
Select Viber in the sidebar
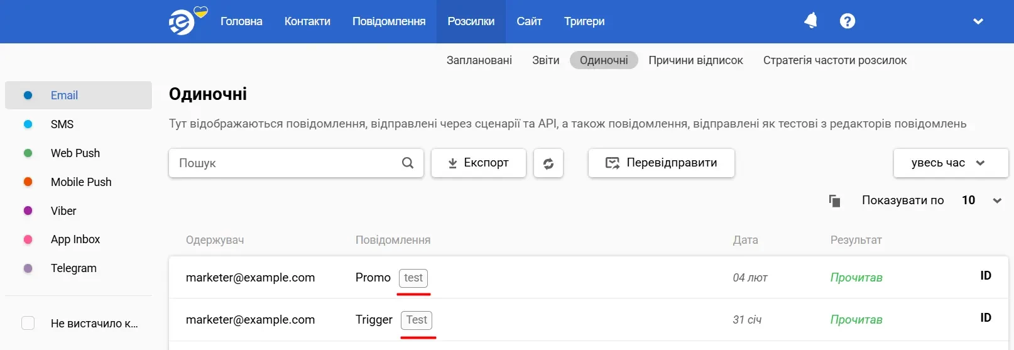coord(63,211)
